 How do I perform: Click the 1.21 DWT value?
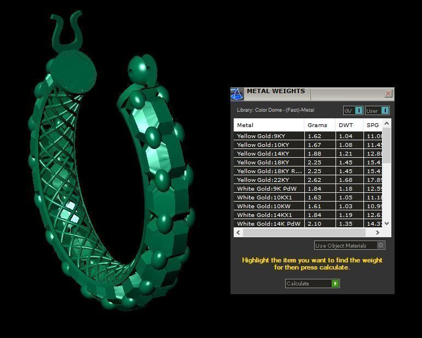coord(345,153)
